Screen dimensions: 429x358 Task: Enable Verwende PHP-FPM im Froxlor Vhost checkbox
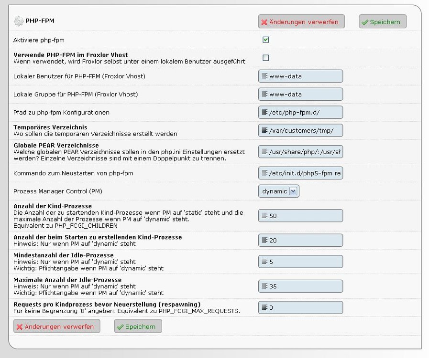tap(266, 58)
